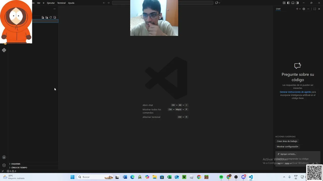Screen dimensions: 323x181
Task: Click the errors and warnings status indicator
Action: click(11, 171)
